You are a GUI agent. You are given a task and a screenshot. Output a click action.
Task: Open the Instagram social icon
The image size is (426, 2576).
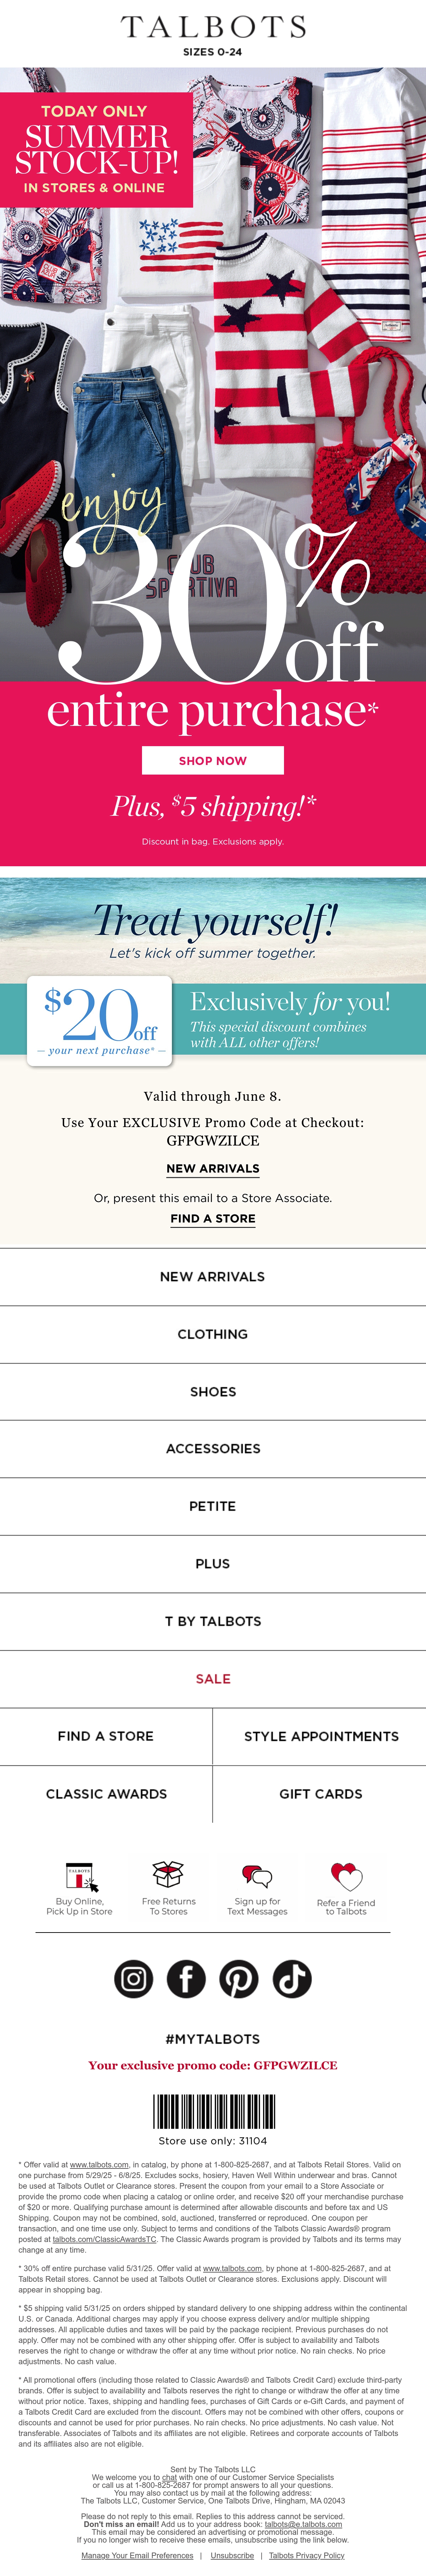133,1978
